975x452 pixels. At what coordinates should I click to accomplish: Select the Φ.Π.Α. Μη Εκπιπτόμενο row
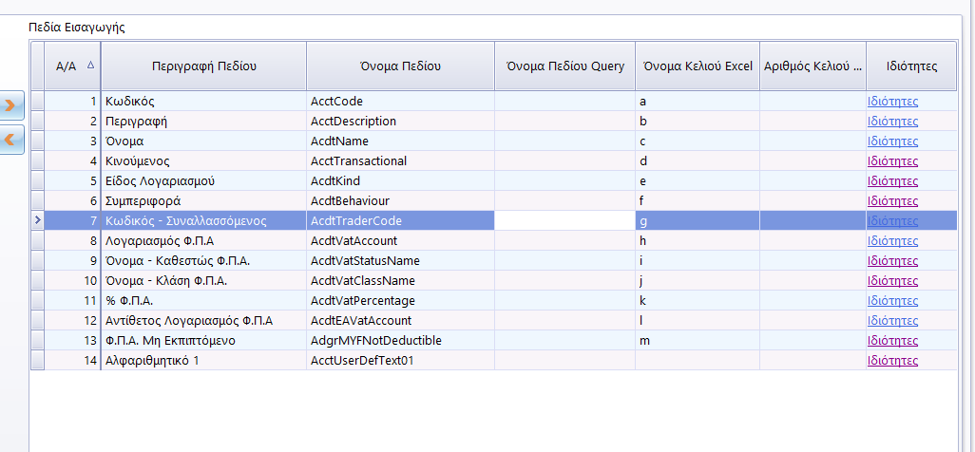(x=203, y=340)
